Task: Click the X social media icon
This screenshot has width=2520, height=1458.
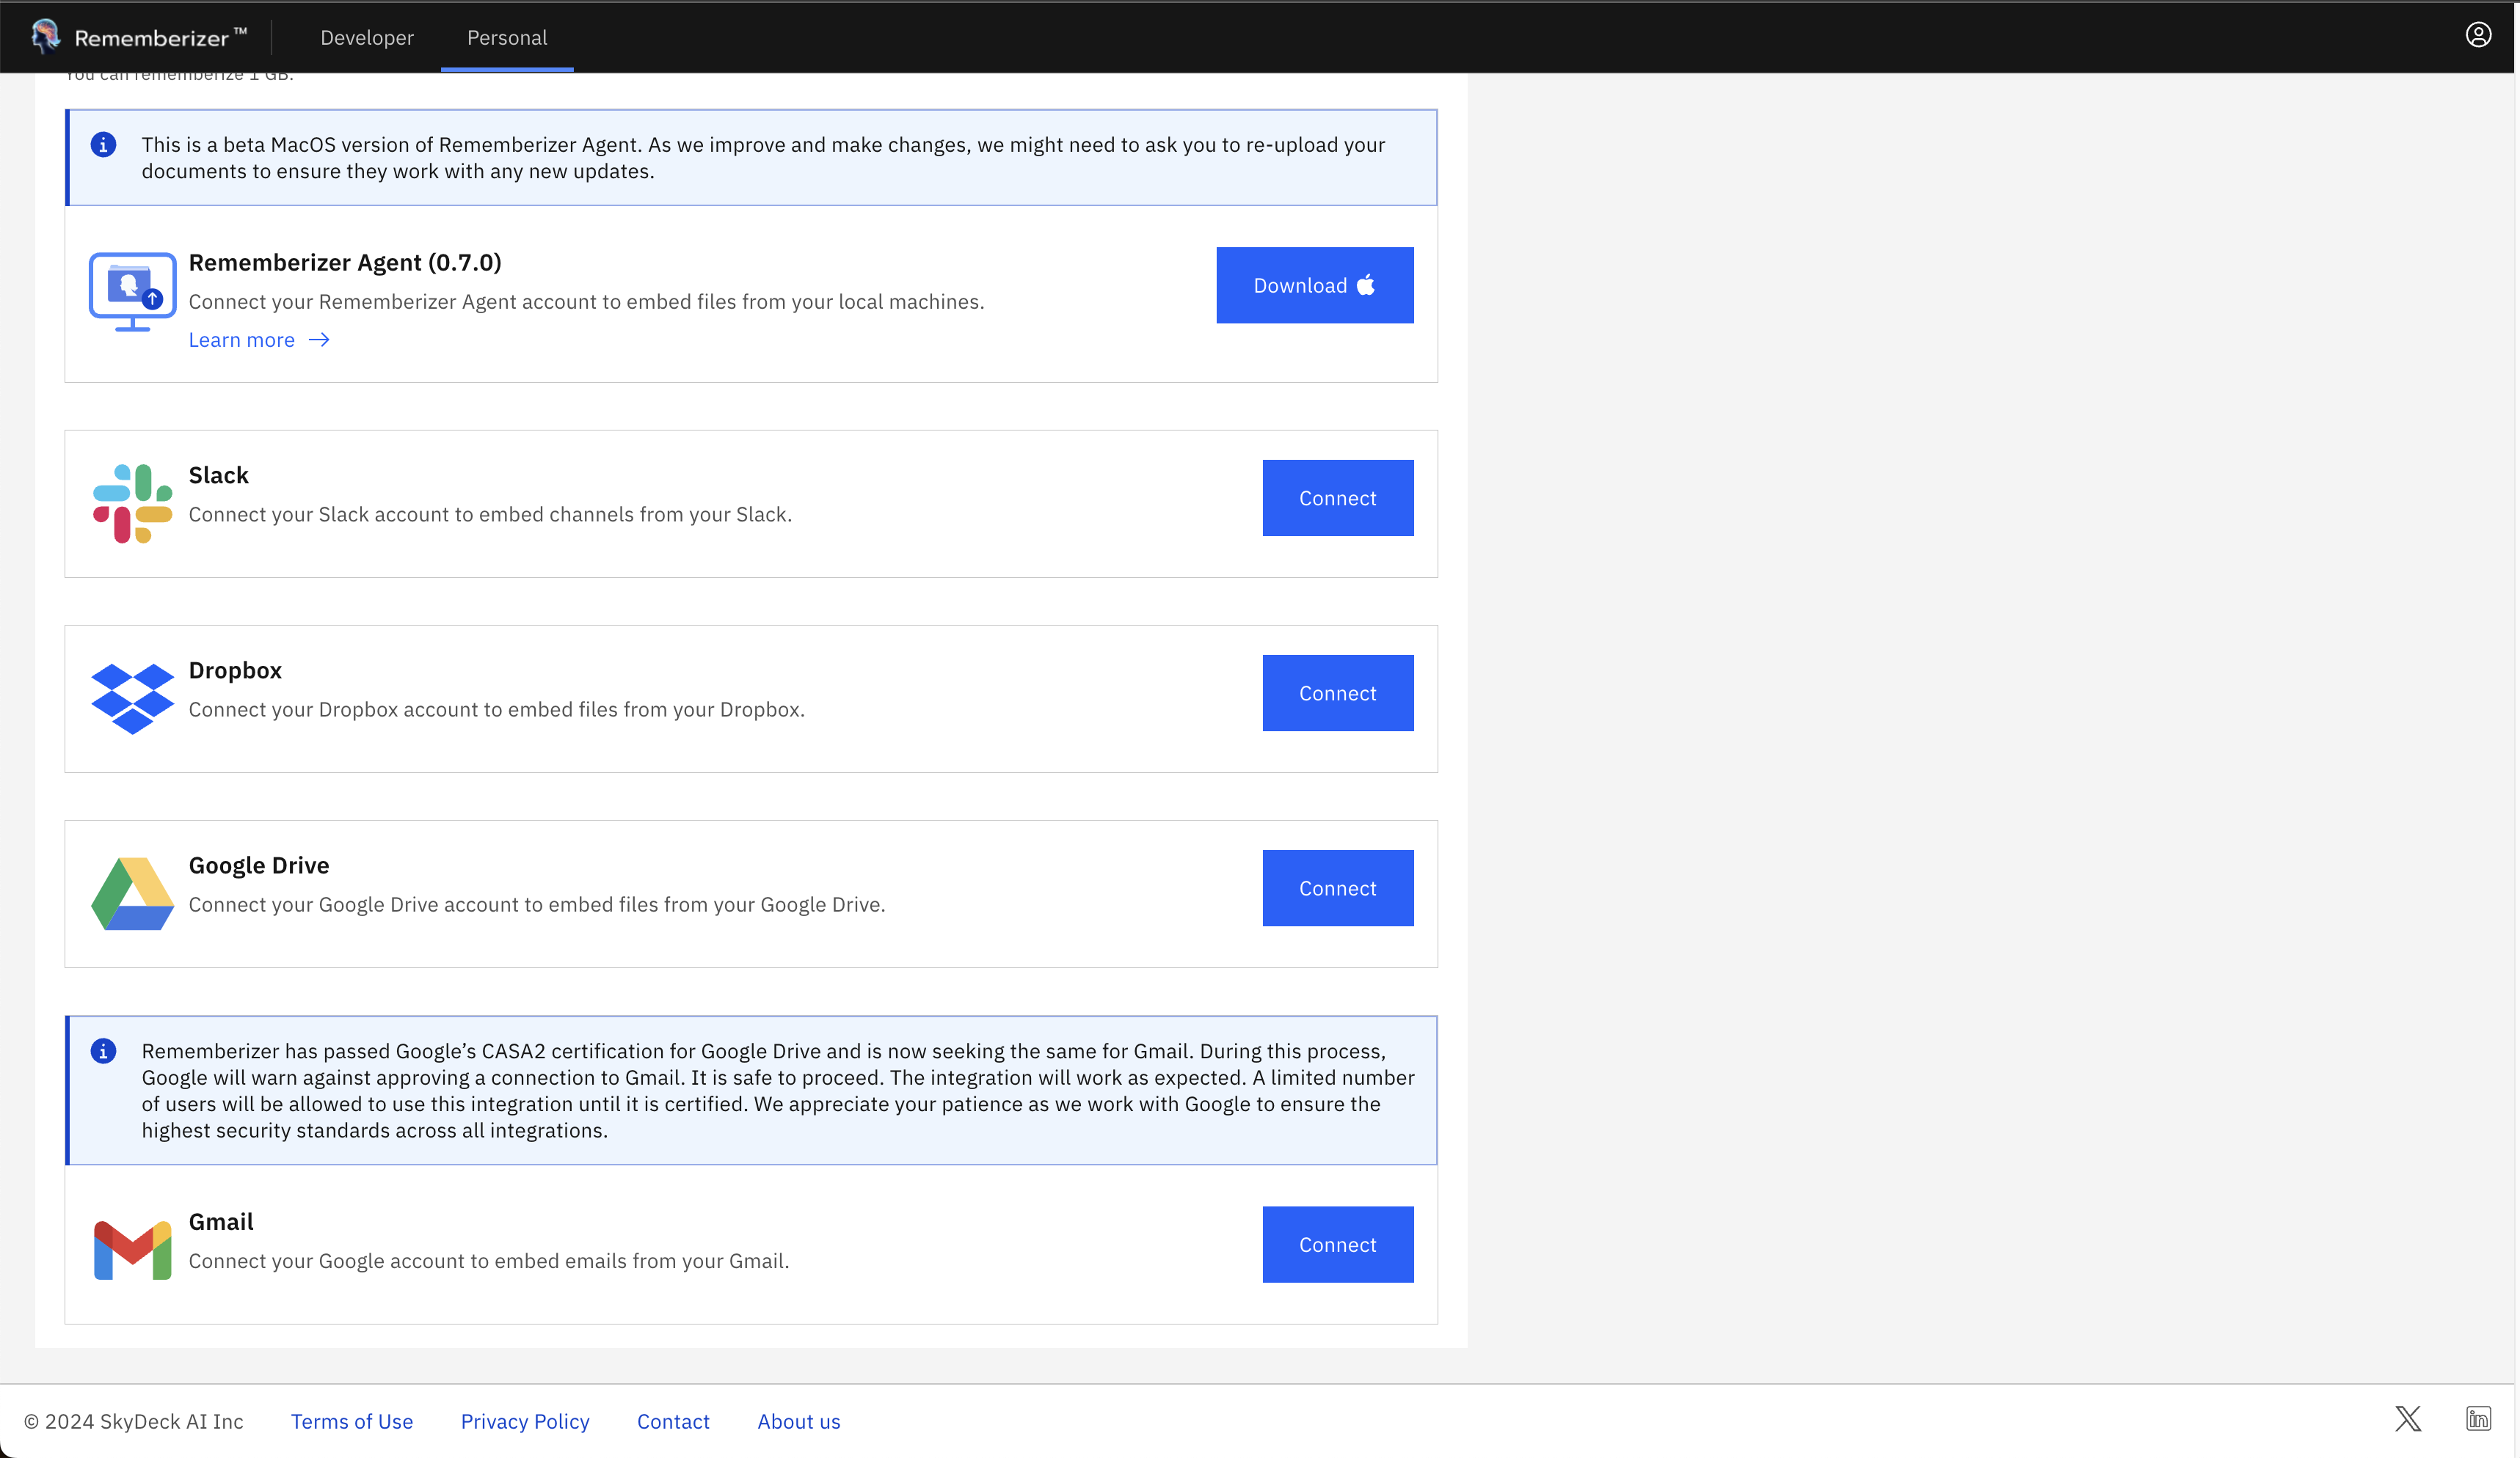Action: (x=2408, y=1419)
